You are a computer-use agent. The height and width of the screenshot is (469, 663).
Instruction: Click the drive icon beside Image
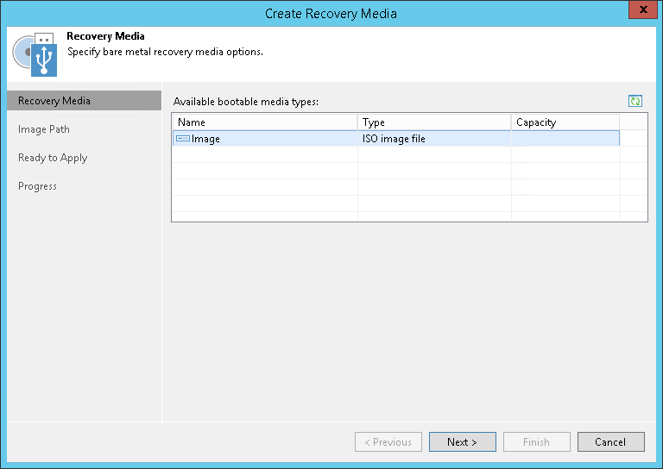tap(182, 139)
